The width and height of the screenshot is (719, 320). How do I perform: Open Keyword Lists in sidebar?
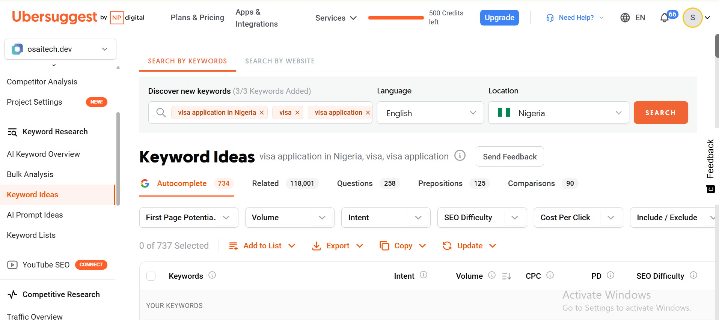[x=31, y=235]
